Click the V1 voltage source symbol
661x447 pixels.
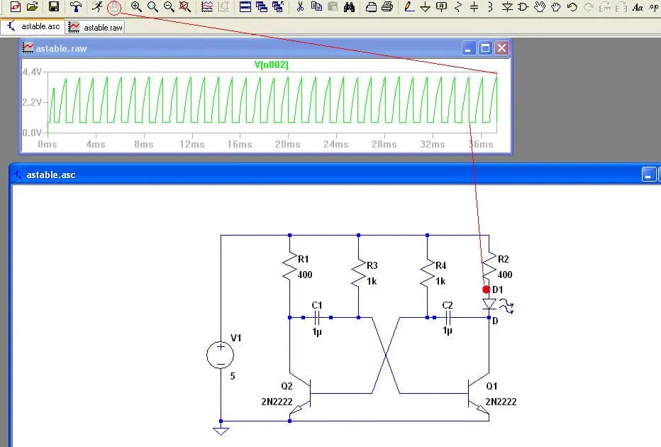coord(221,355)
